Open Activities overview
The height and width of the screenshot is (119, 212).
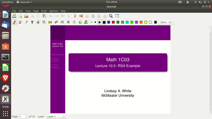8,2
